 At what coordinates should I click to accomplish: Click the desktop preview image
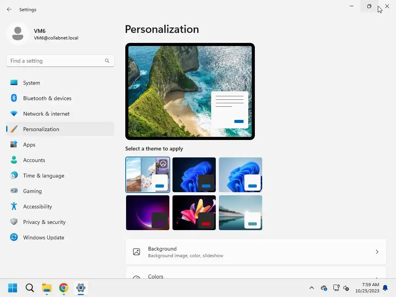point(190,91)
